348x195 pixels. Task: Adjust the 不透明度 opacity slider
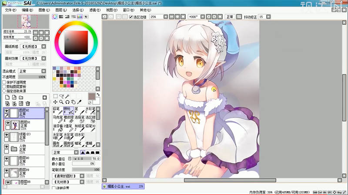click(32, 77)
